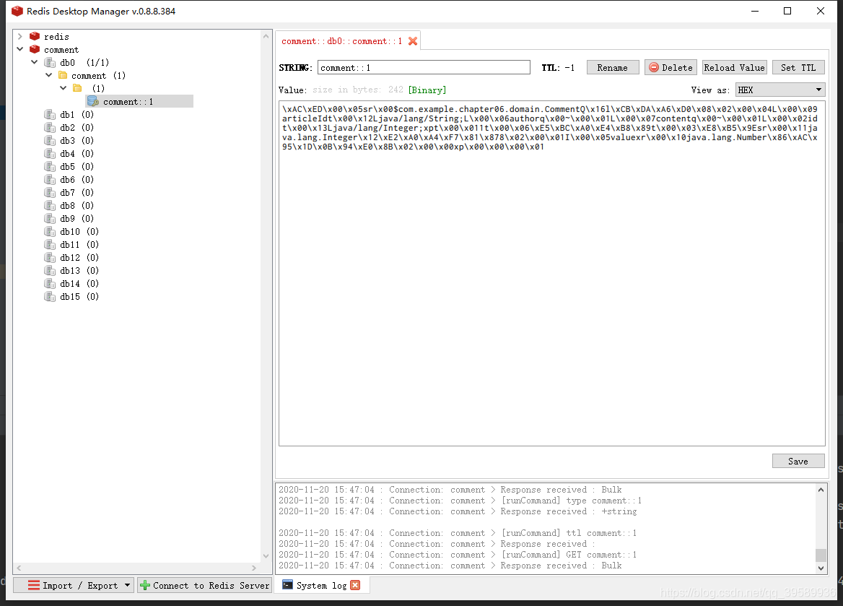Click the 'type comment::1' log line
The height and width of the screenshot is (606, 843).
460,501
